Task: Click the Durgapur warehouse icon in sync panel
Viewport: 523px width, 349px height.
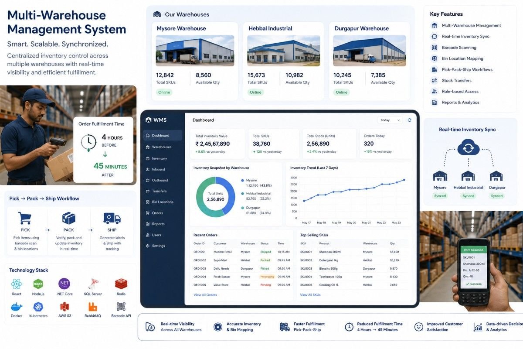Action: [496, 176]
